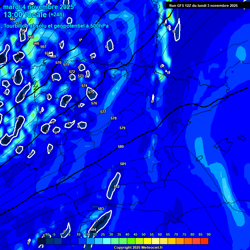
Task: Open the Copyright 2025 Meteociel.fr link
Action: click(x=138, y=248)
